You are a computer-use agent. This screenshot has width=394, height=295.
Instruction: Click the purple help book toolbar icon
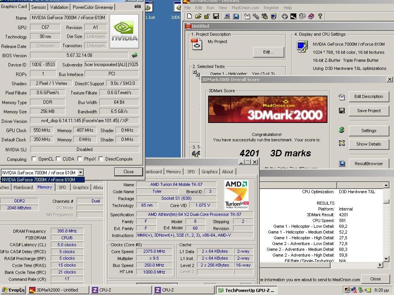click(x=311, y=17)
